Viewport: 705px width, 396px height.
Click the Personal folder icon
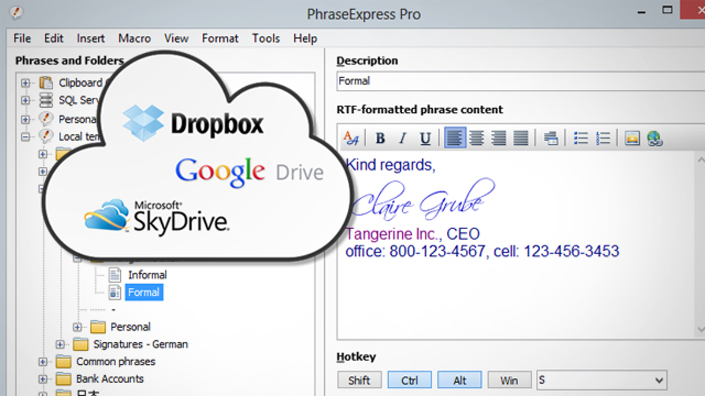(98, 327)
